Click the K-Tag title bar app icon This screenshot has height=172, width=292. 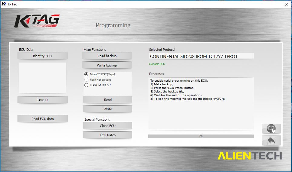click(4, 4)
